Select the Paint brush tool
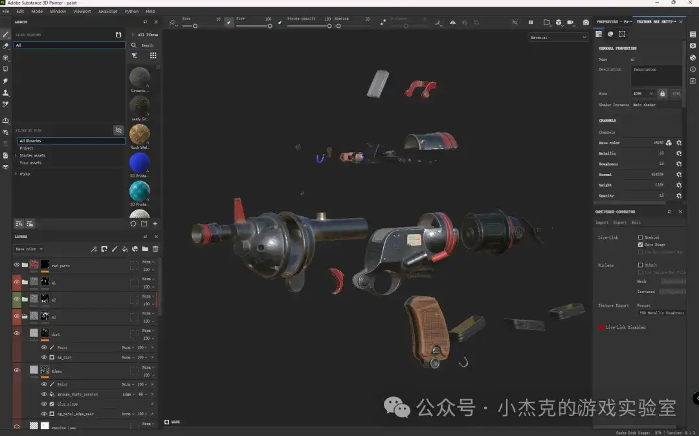Viewport: 699px width, 436px height. coord(6,34)
